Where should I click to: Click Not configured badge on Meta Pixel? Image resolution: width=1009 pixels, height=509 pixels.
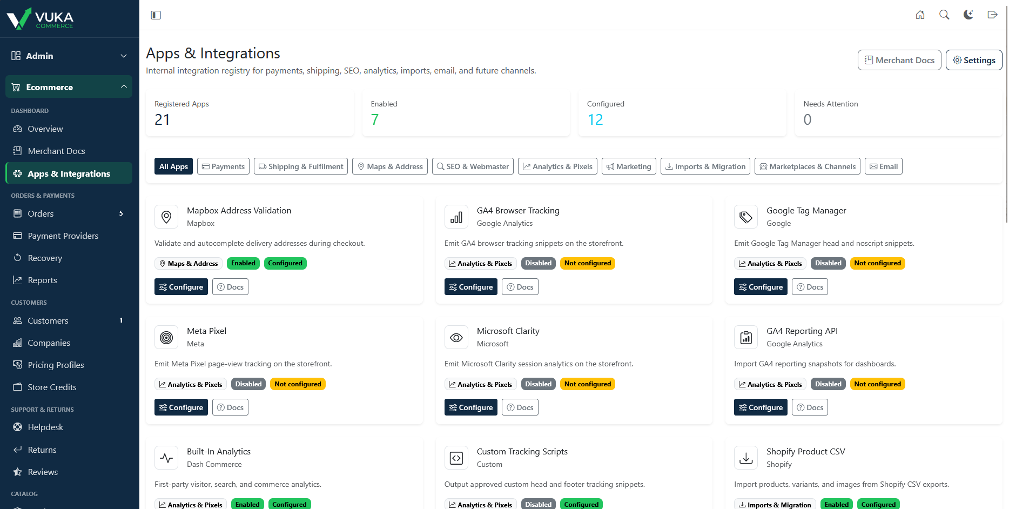point(298,384)
